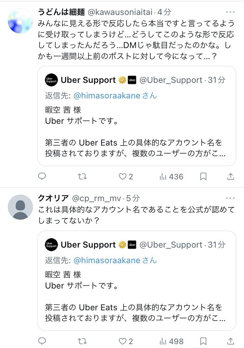Open more options for クオリア post
The width and height of the screenshot is (244, 348).
tap(230, 198)
